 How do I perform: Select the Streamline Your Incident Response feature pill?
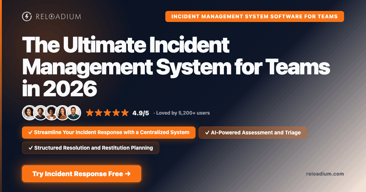(109, 133)
